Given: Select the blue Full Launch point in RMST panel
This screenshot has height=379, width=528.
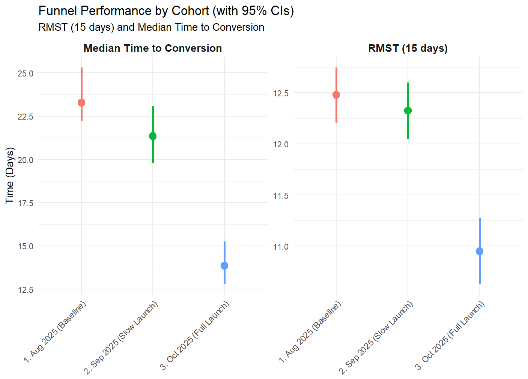Looking at the screenshot, I should click(480, 251).
